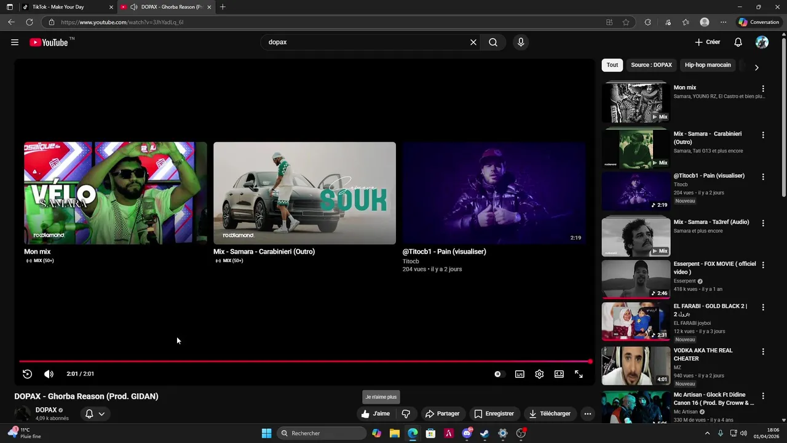Viewport: 787px width, 443px height.
Task: Open the purple Titocb1 Pain end-screen thumbnail
Action: tap(494, 193)
